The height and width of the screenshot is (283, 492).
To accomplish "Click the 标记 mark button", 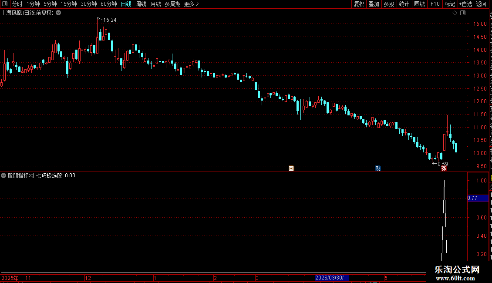I will 450,4.
